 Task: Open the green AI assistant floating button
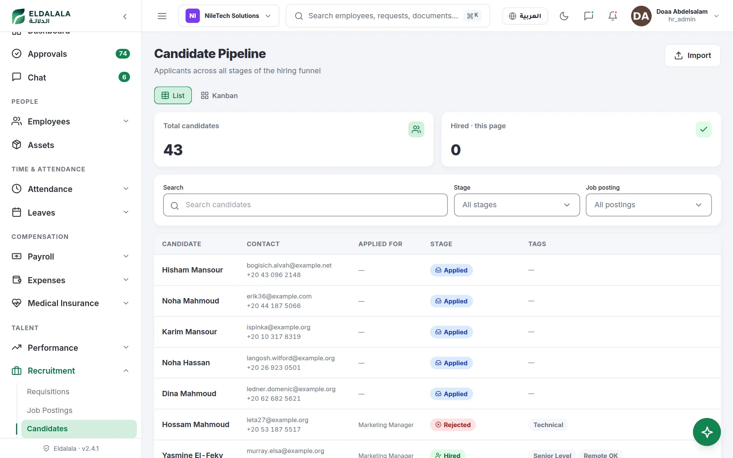point(707,432)
